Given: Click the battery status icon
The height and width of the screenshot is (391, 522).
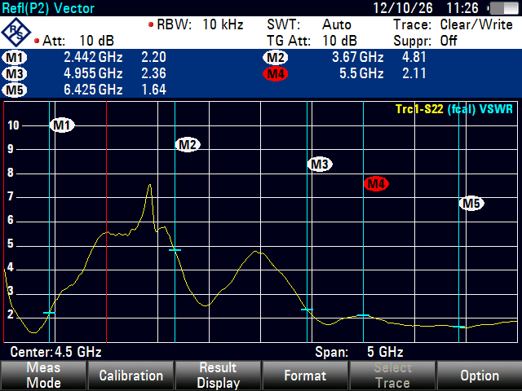Looking at the screenshot, I should [503, 8].
